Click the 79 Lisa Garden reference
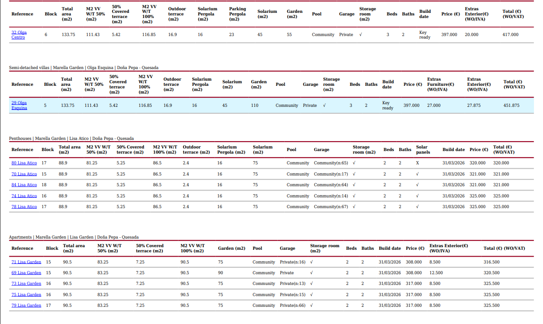 [26, 306]
